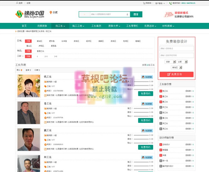Click the 电话 icon under 鲁工长
The height and width of the screenshot is (172, 209).
tap(45, 117)
